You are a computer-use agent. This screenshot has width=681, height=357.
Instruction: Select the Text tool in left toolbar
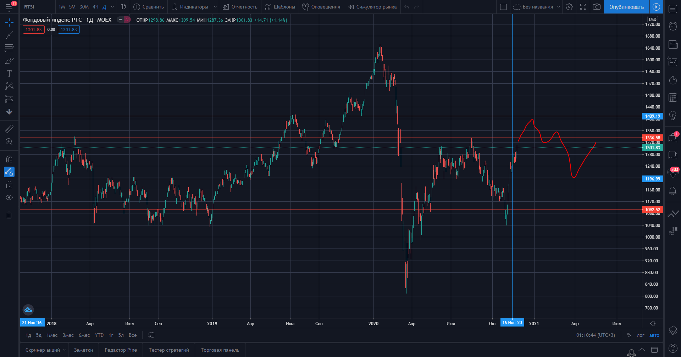click(x=9, y=73)
